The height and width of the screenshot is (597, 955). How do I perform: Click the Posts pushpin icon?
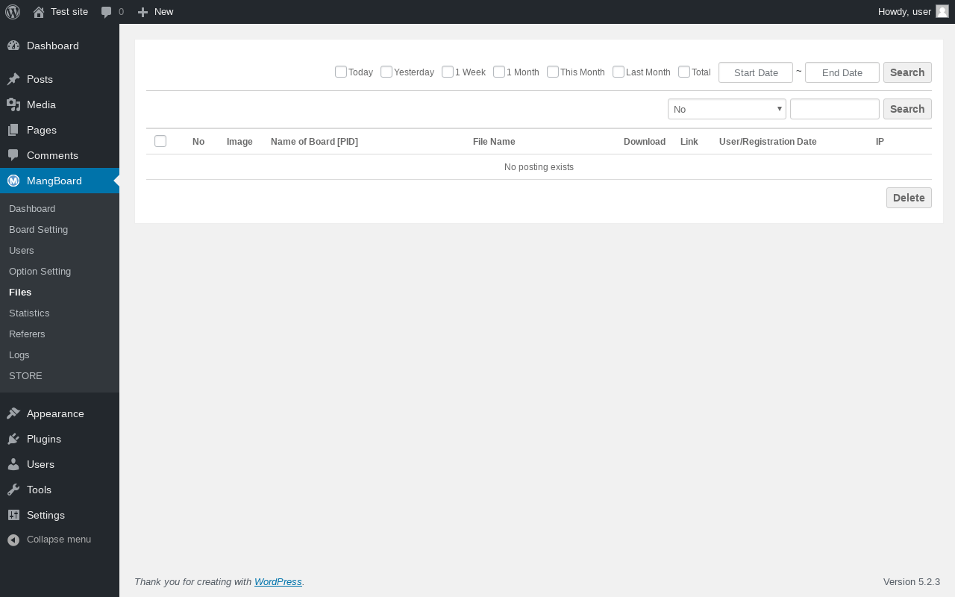coord(13,79)
